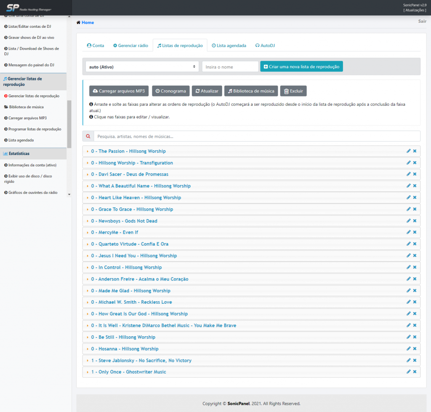
Task: Click the track search field
Action: [x=257, y=136]
